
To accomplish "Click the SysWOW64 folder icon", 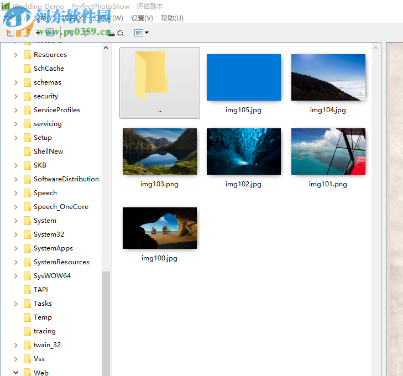I will pyautogui.click(x=27, y=276).
